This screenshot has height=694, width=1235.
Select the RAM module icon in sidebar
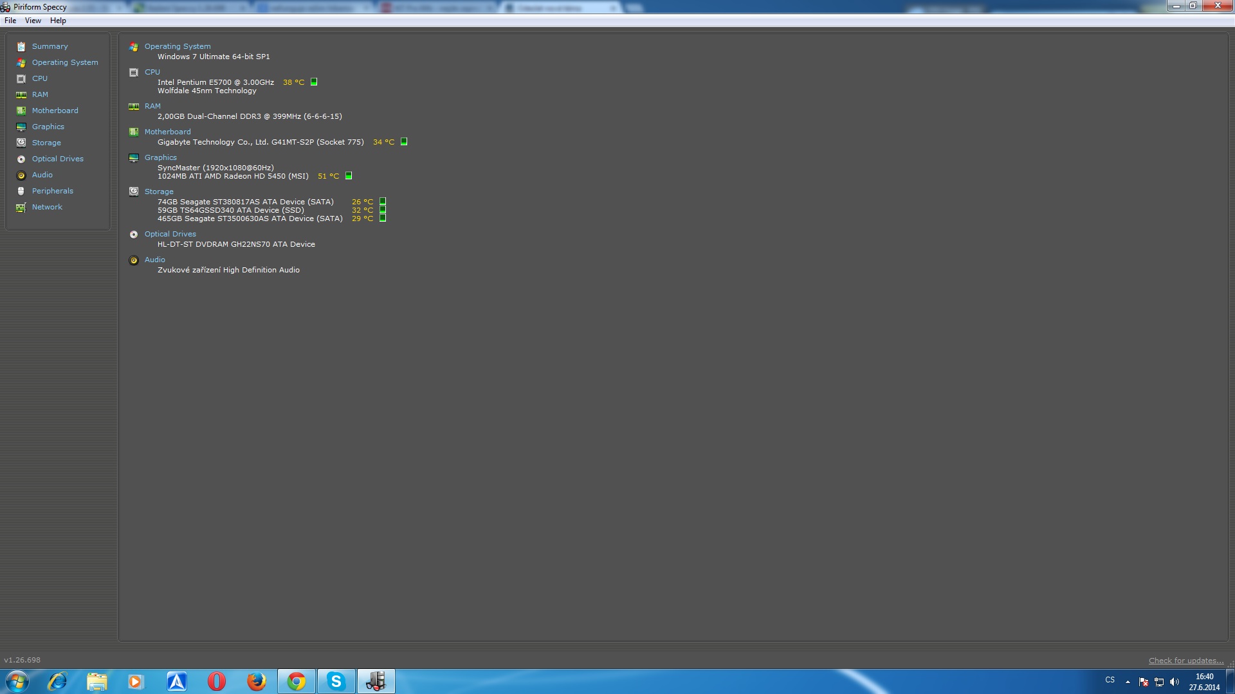pos(21,94)
